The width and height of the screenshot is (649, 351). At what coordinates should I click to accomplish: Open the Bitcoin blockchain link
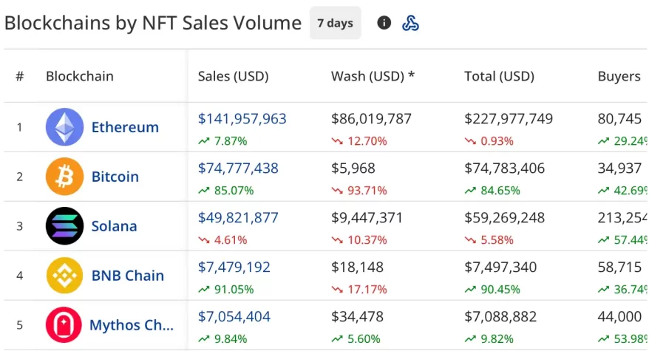point(115,177)
